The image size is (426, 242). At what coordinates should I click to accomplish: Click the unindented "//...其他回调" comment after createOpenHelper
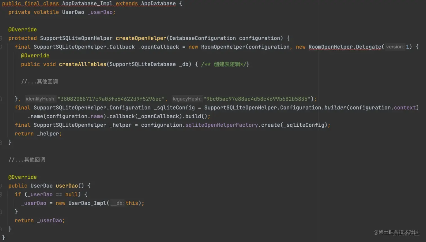click(27, 160)
